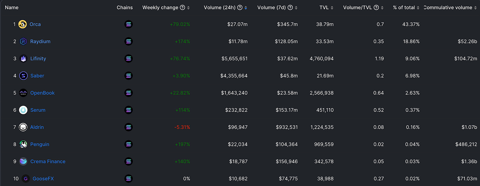Screen dimensions: 480x186
Task: Click the Name column header
Action: click(x=12, y=7)
